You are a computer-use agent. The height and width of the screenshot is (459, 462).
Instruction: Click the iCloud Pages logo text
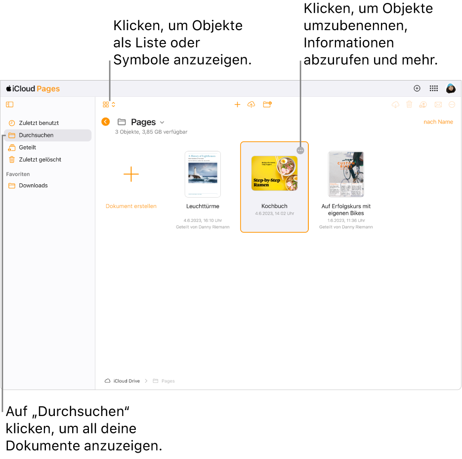pos(33,88)
